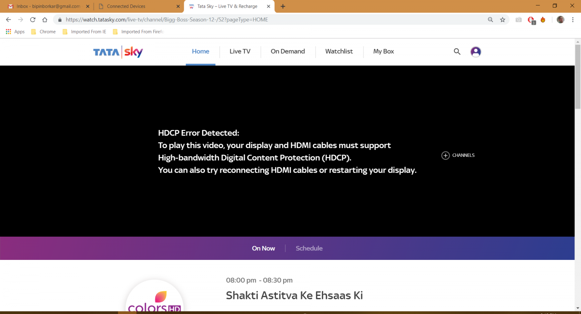Select the On Now tab
Image resolution: width=581 pixels, height=314 pixels.
click(263, 248)
